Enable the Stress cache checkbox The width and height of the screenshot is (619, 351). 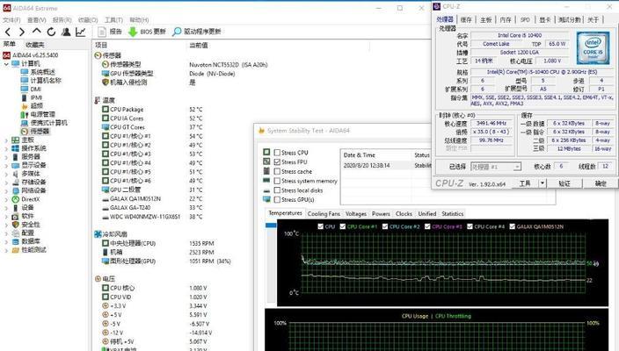click(277, 171)
